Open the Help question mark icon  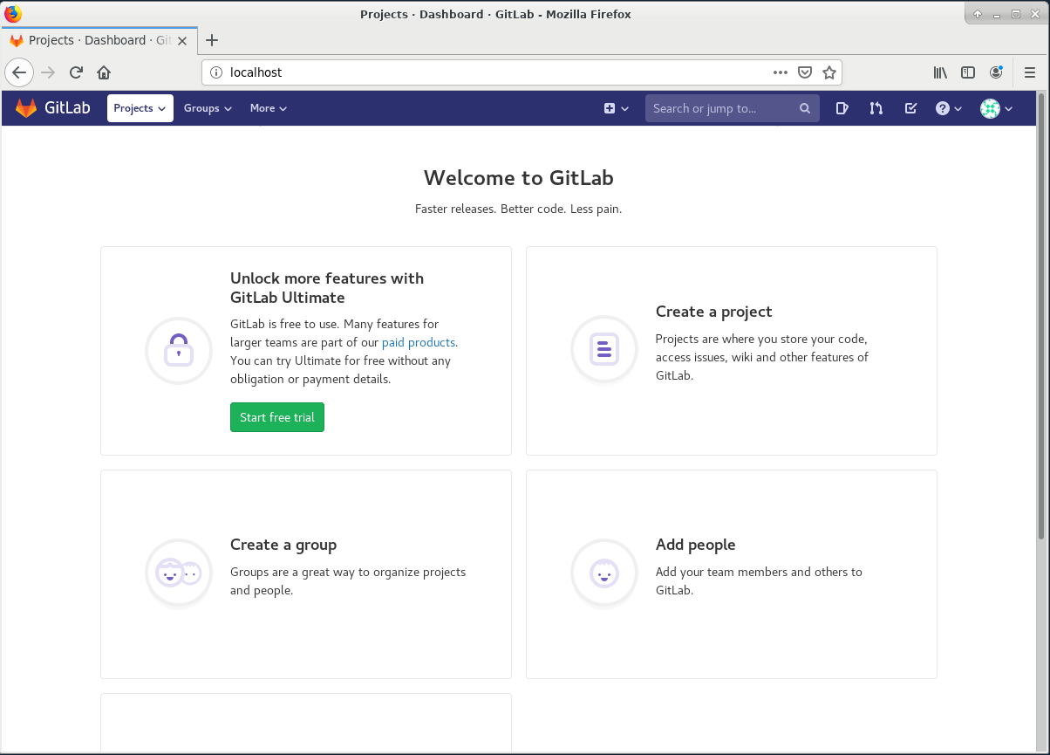click(x=944, y=108)
